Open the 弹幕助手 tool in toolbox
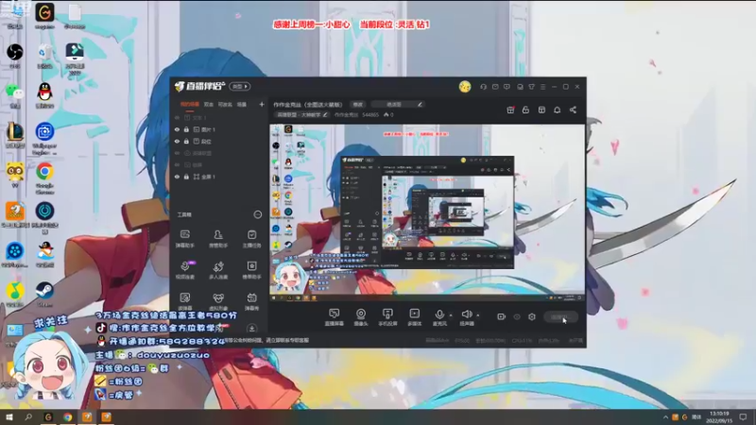This screenshot has height=425, width=756. coord(184,239)
